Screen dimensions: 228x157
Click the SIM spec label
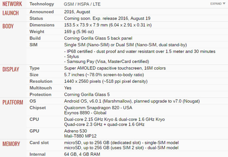34,45
